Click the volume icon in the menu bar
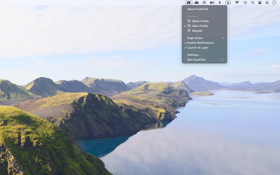The height and width of the screenshot is (175, 280). [x=212, y=3]
